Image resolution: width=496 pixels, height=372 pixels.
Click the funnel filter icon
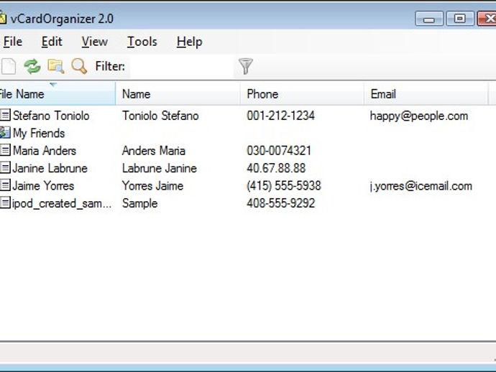click(245, 66)
